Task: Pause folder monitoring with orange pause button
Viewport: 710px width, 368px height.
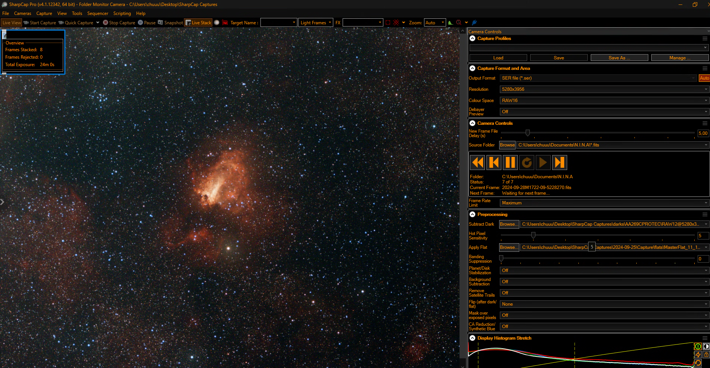Action: (510, 163)
